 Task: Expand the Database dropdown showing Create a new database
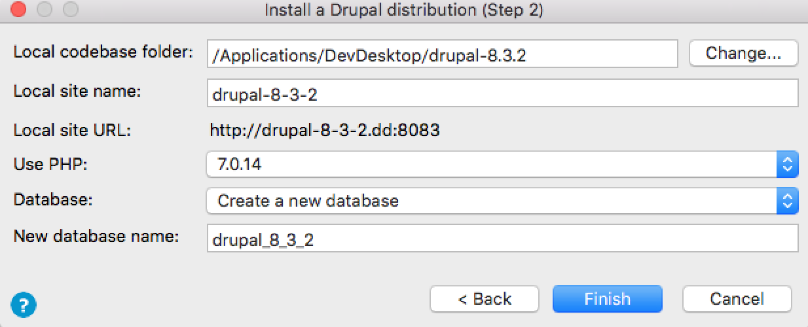491,200
